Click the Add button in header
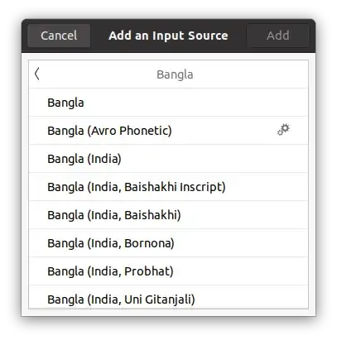Viewport: 337px width, 340px height. pos(277,36)
